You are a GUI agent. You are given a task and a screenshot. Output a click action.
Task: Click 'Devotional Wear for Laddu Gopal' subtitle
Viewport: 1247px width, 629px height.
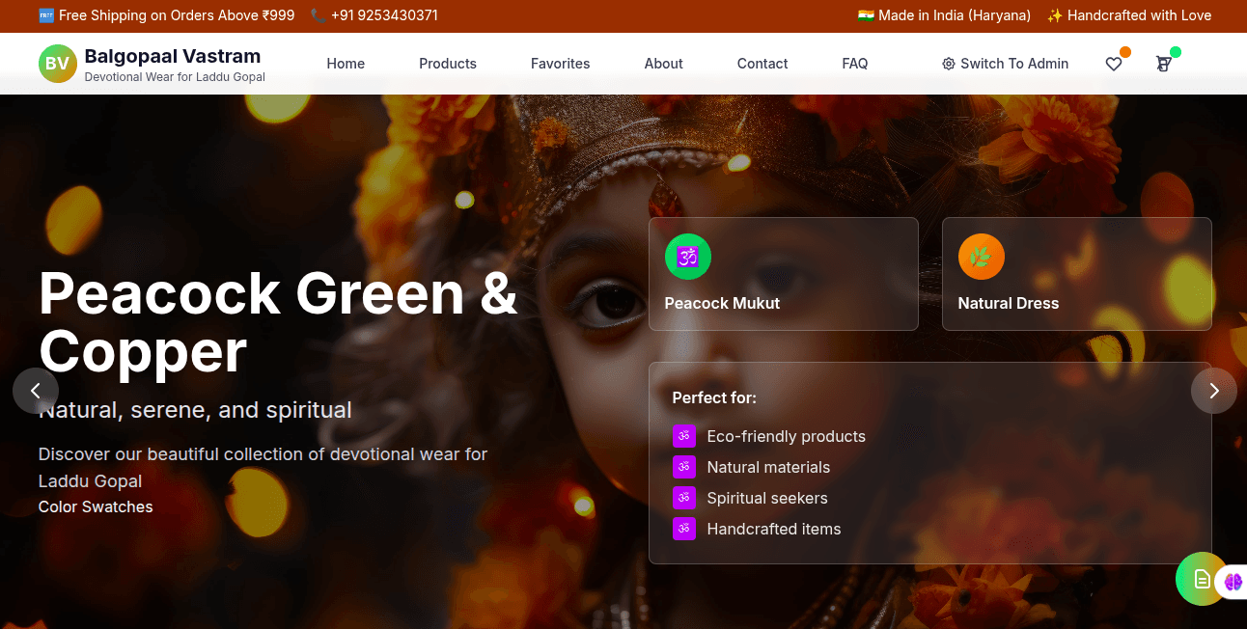tap(175, 77)
